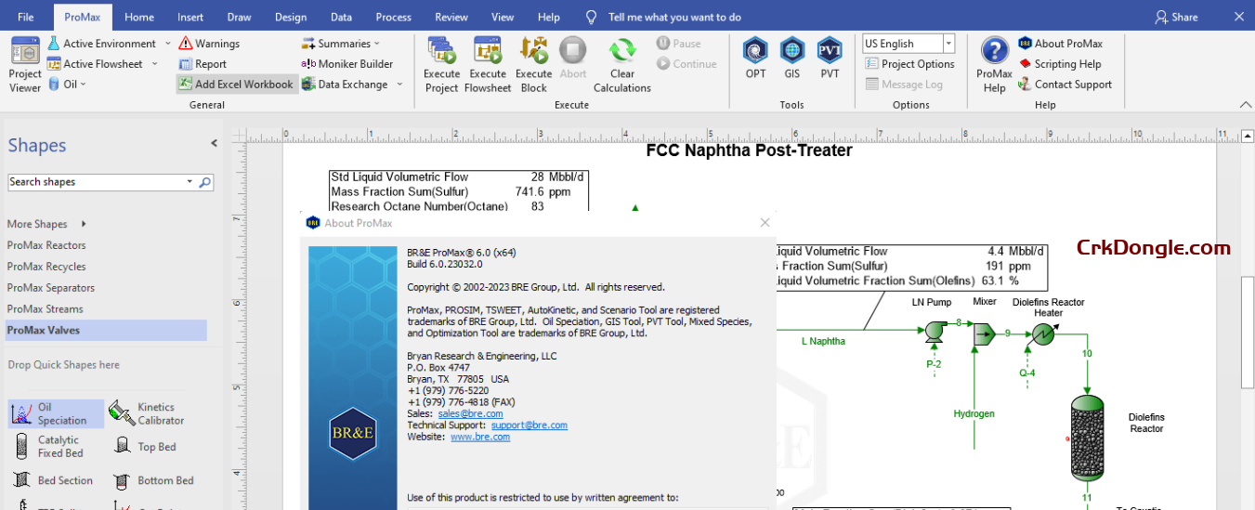This screenshot has width=1255, height=510.
Task: Select the Oil Speciation shape
Action: (56, 413)
